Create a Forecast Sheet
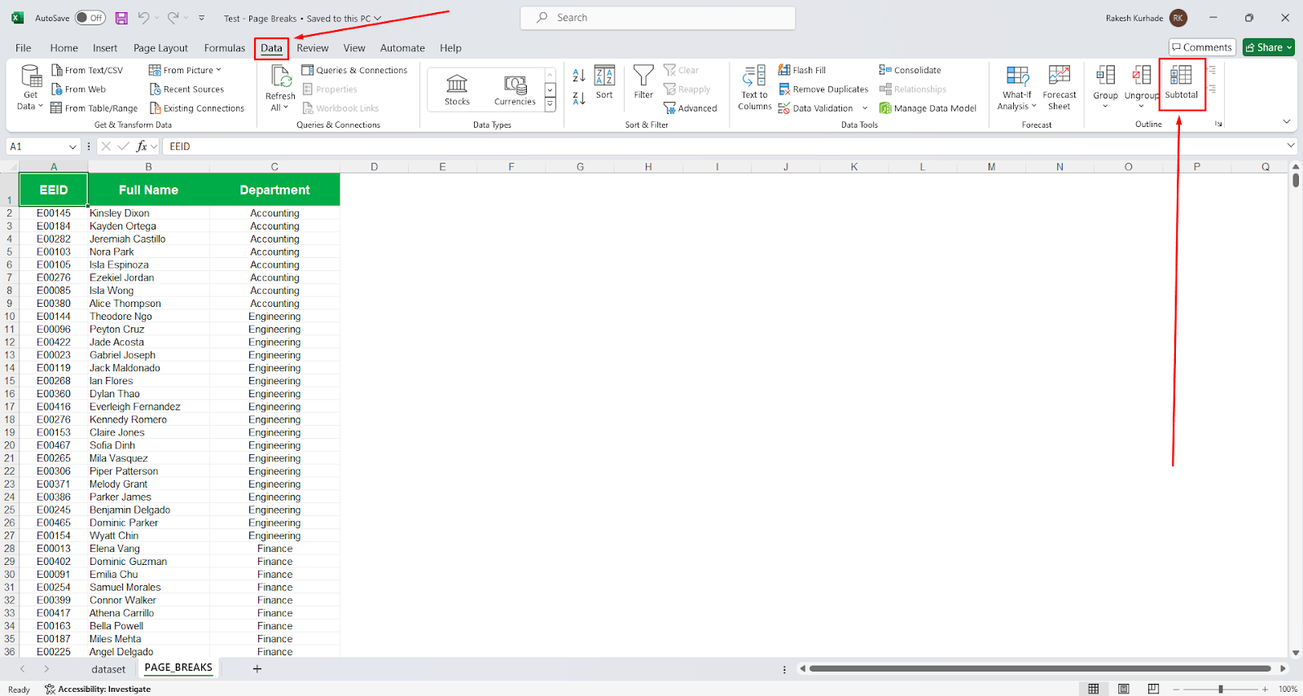The image size is (1303, 696). 1060,88
